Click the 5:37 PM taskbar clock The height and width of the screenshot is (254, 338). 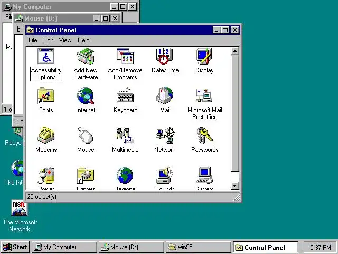click(x=321, y=247)
